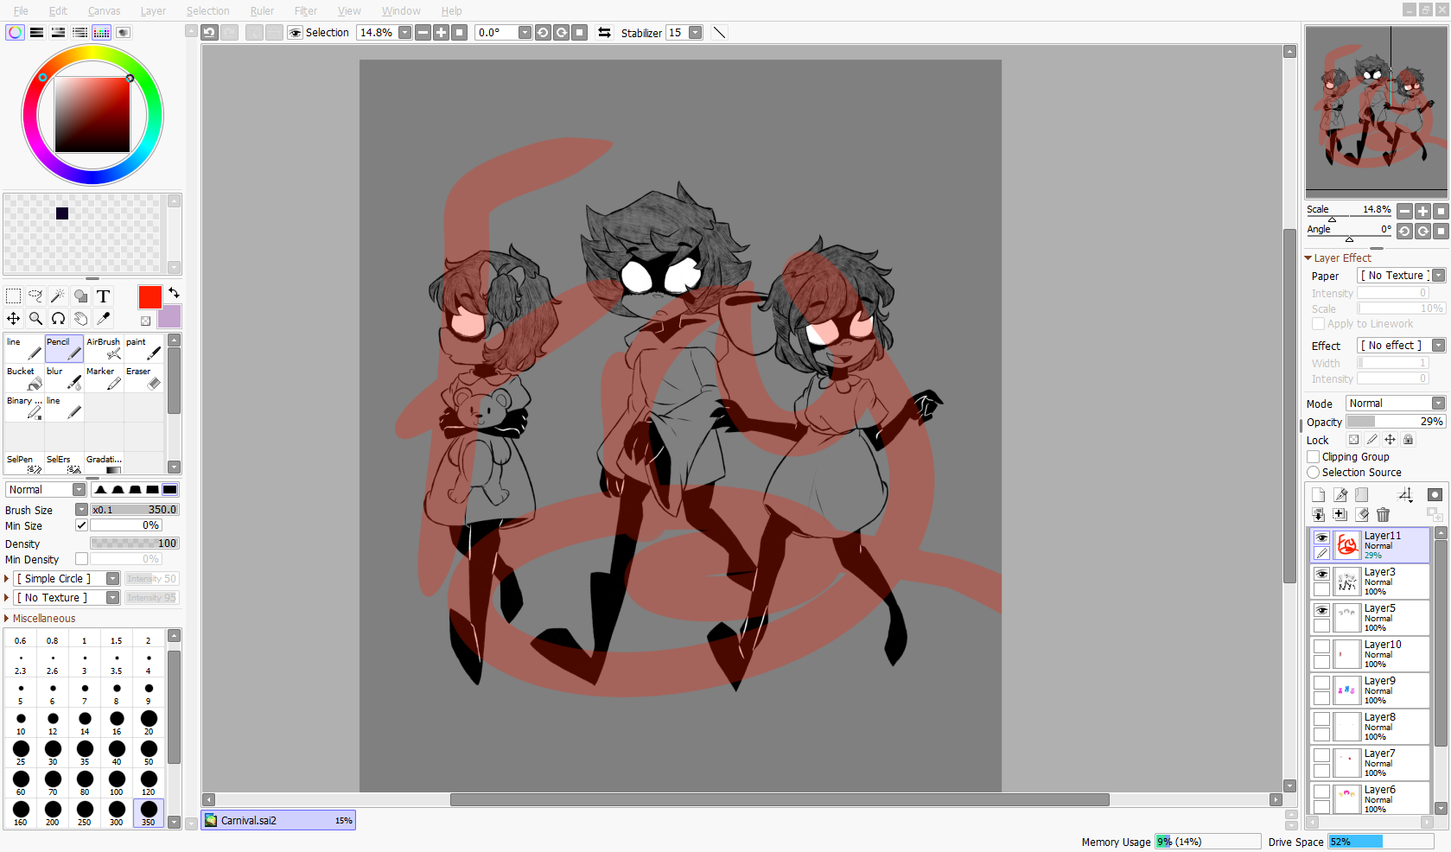Viewport: 1451px width, 852px height.
Task: Choose the AirBrush tool
Action: click(104, 349)
